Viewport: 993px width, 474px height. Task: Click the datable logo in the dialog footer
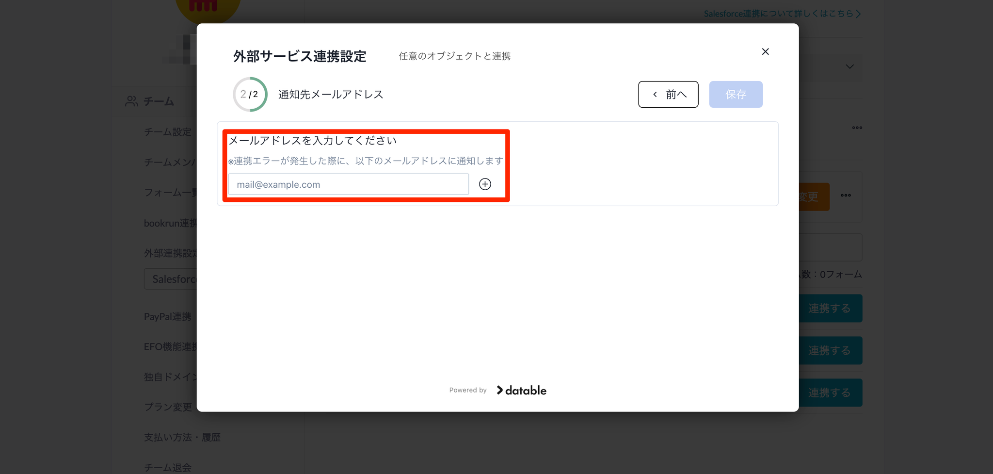[x=521, y=391]
